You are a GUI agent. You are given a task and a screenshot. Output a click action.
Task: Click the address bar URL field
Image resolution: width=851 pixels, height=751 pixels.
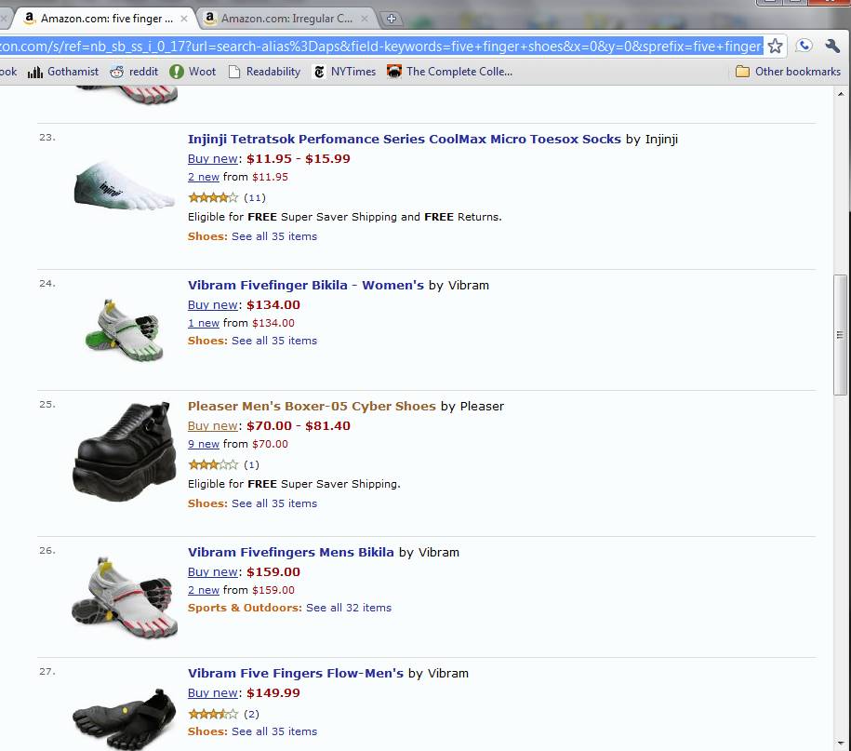[372, 45]
